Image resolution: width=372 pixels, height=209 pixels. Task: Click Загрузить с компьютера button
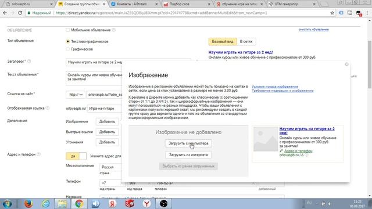coord(188,143)
